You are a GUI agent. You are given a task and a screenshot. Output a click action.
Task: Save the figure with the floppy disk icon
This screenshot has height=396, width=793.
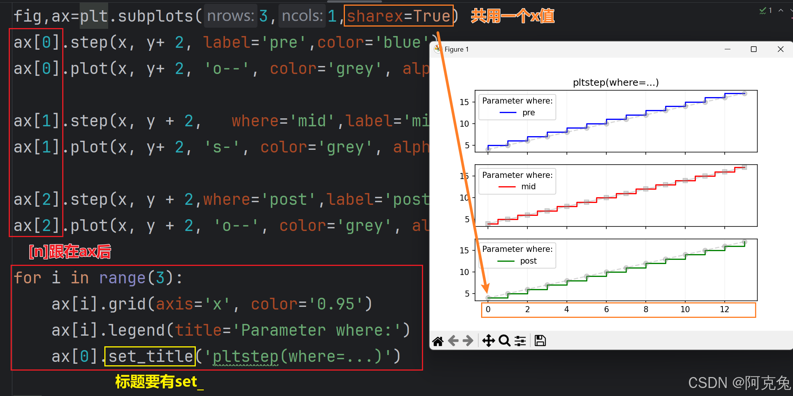pos(540,341)
